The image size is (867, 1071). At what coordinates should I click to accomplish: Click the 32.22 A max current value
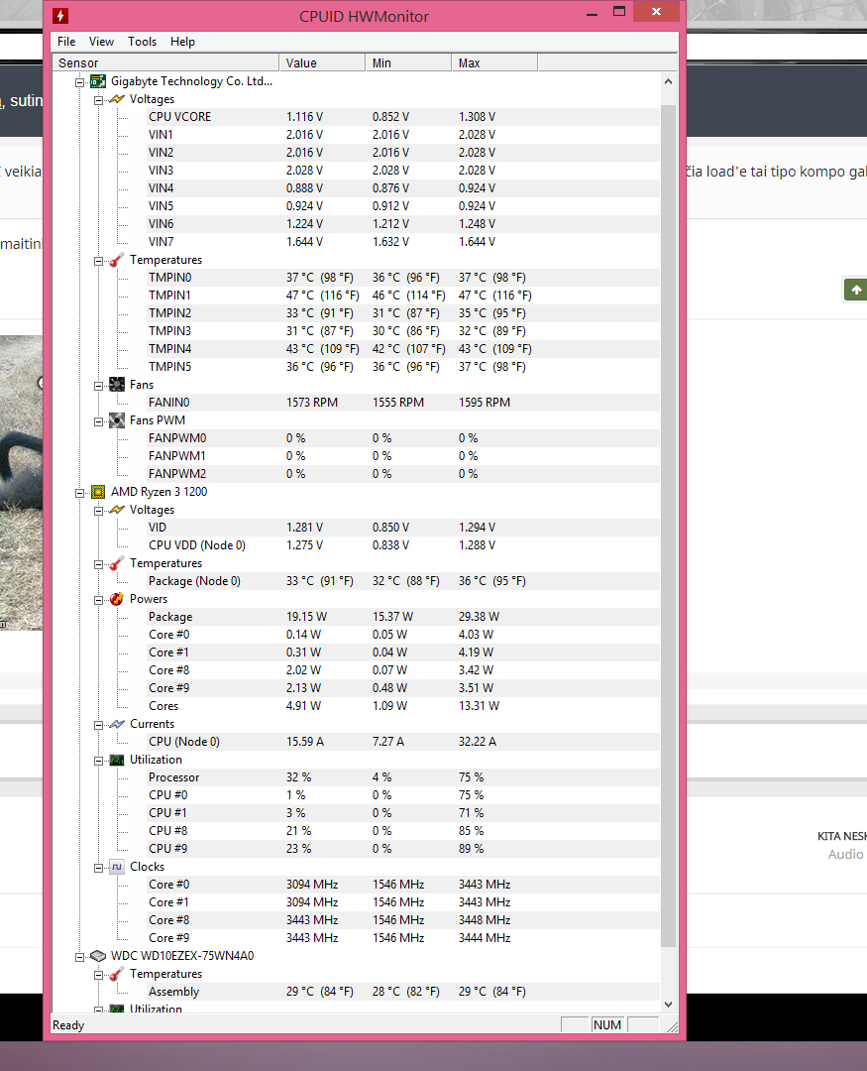[x=478, y=741]
